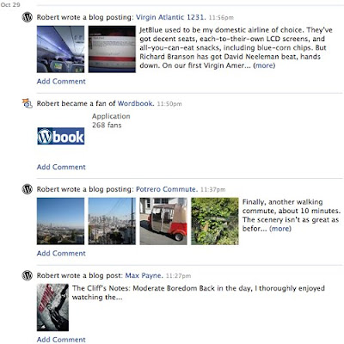Click the WordPress icon beside Virgin Atlantic post
This screenshot has width=344, height=344.
28,17
